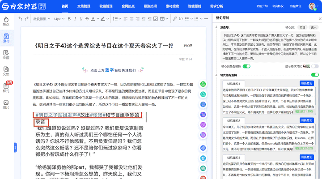Center align text
This screenshot has height=179, width=322.
tap(131, 19)
